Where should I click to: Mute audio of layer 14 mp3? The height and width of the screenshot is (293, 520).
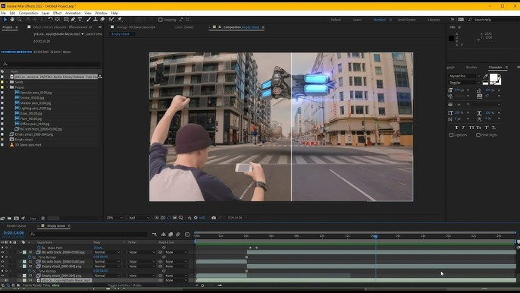[6, 280]
